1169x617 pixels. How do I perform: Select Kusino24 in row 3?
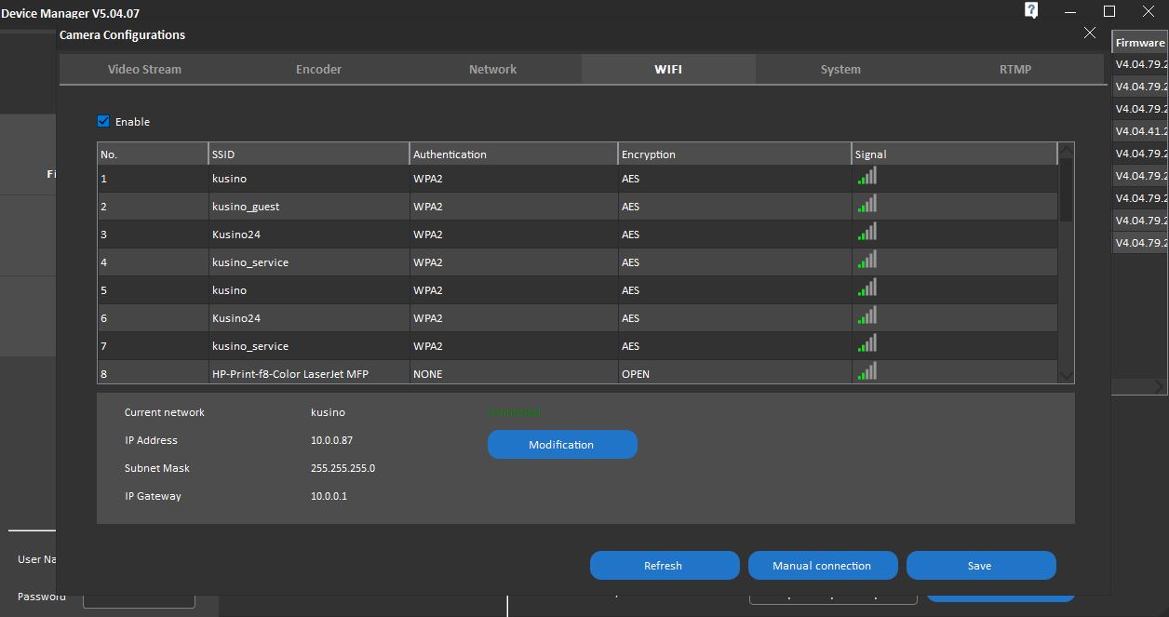coord(577,235)
